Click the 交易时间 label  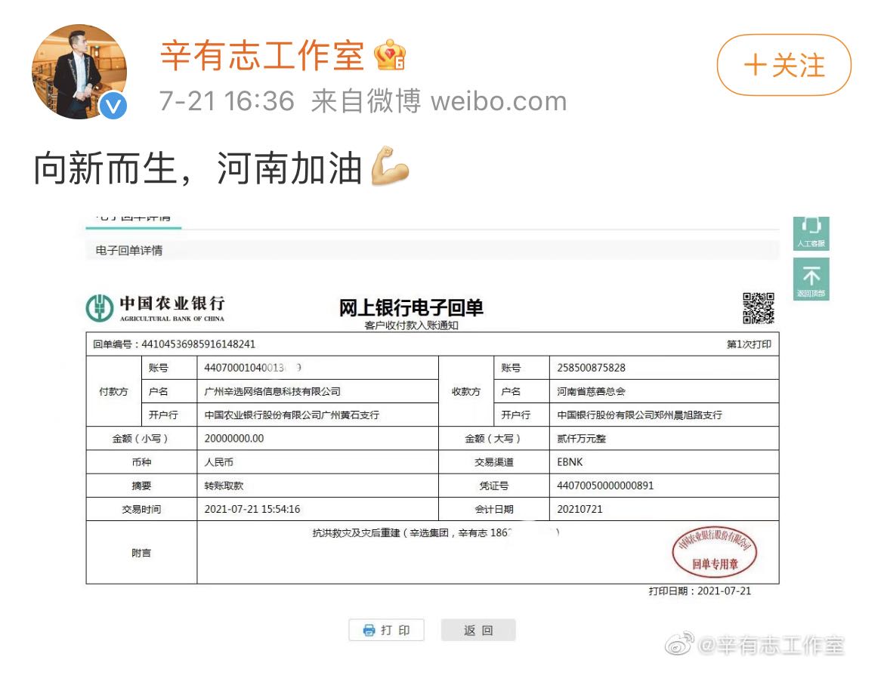point(141,510)
